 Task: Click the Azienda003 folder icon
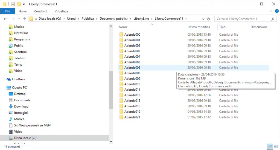click(x=121, y=51)
